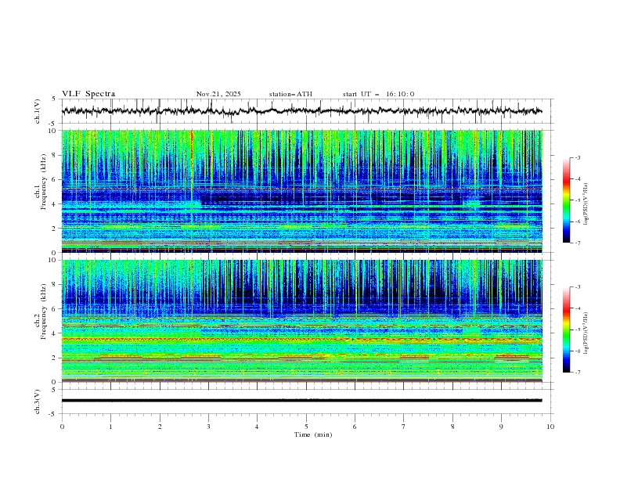Click the "-3" tick on ch.1 colorbar
620x479 pixels.
coord(578,157)
